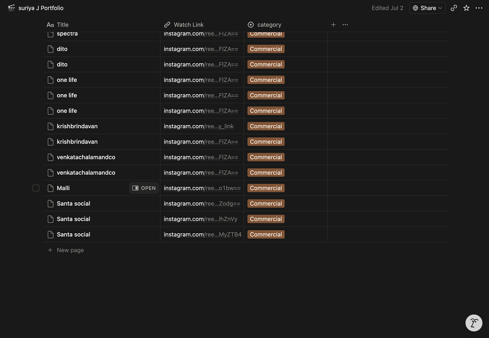Image resolution: width=489 pixels, height=338 pixels.
Task: Add a new property with plus icon
Action: 333,24
